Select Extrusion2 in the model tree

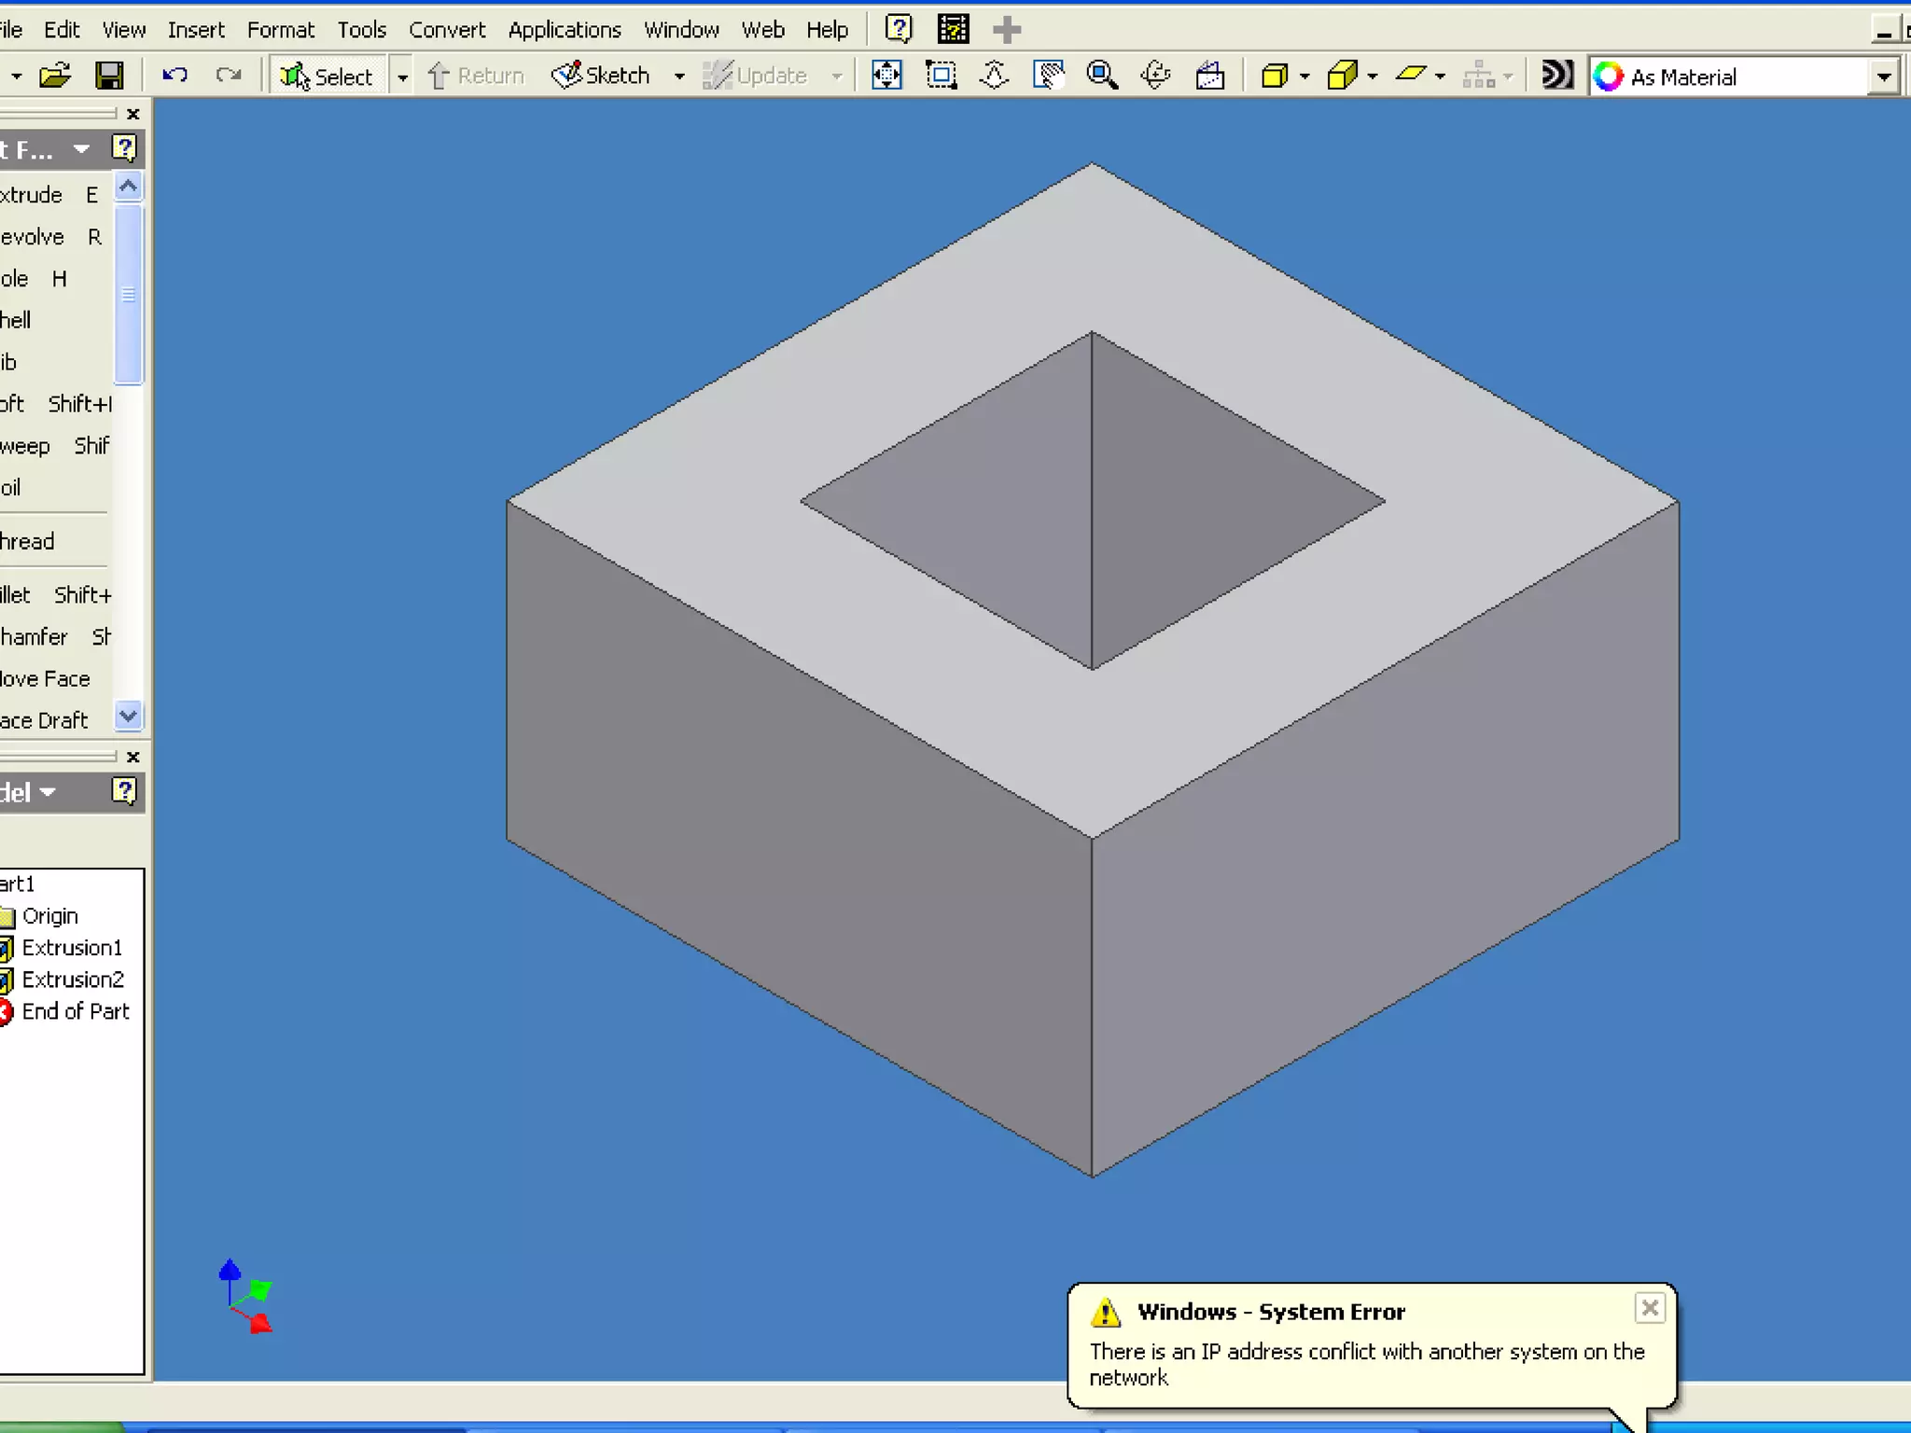[x=72, y=980]
